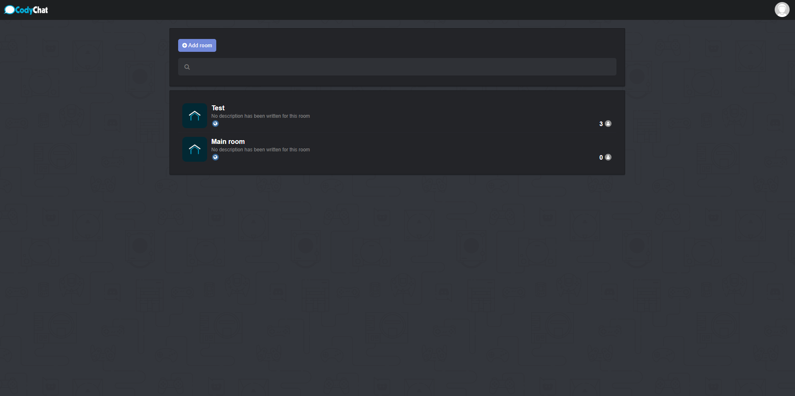Click the Main room house icon
This screenshot has width=795, height=396.
coord(195,149)
